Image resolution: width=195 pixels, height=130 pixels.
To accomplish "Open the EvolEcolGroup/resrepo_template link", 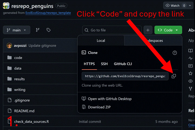I will 48,13.
